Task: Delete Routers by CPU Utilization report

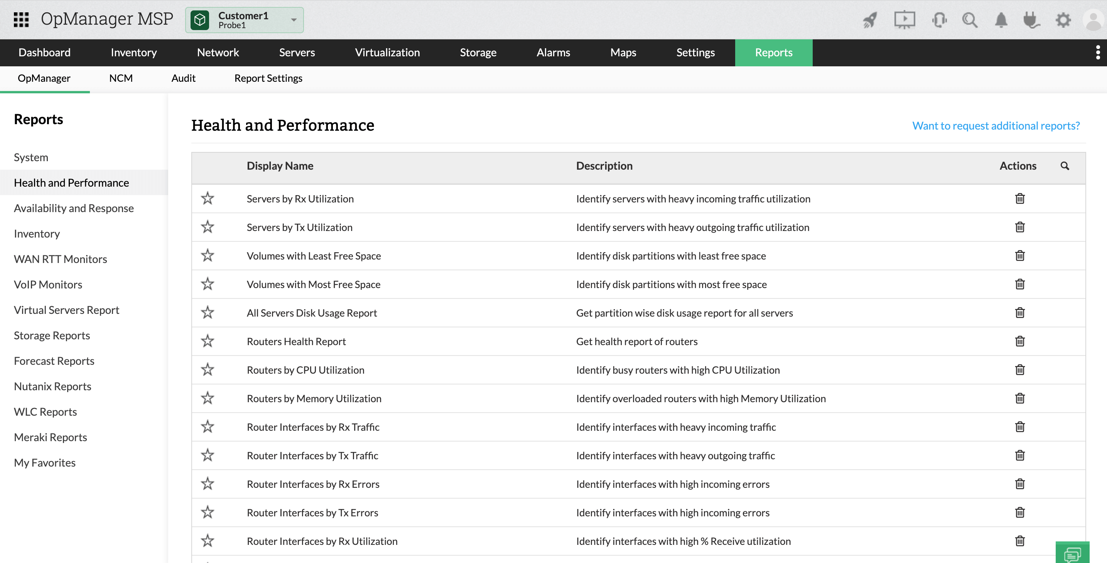Action: (x=1020, y=369)
